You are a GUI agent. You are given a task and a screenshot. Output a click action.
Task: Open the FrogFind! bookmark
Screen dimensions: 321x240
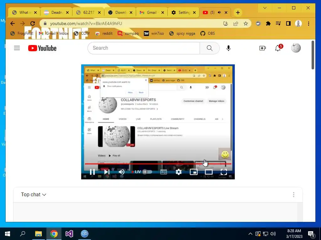coord(22,33)
